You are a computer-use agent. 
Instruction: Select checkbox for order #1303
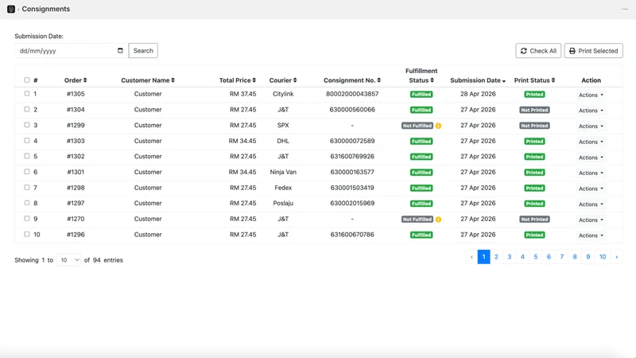pyautogui.click(x=27, y=141)
